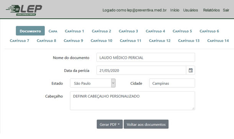This screenshot has height=139, width=234.
Task: Focus the Nome do documento field
Action: [146, 57]
